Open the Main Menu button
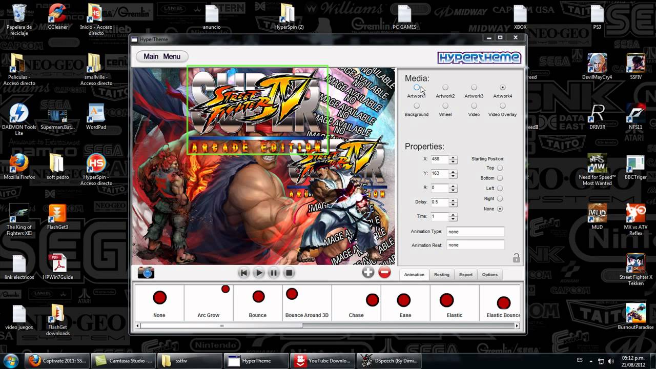The height and width of the screenshot is (369, 656). click(x=162, y=56)
